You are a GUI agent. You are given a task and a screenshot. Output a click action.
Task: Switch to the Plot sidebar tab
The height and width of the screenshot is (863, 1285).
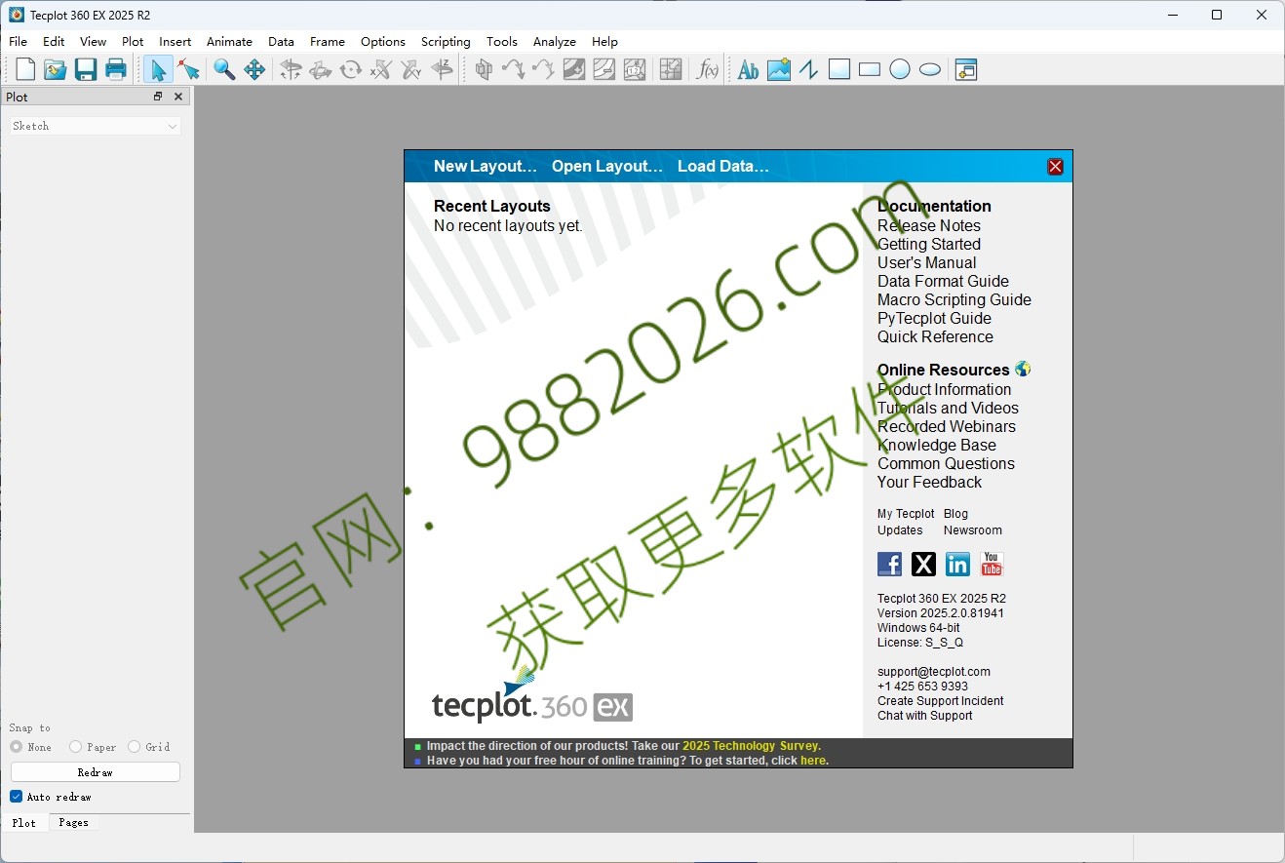tap(24, 823)
